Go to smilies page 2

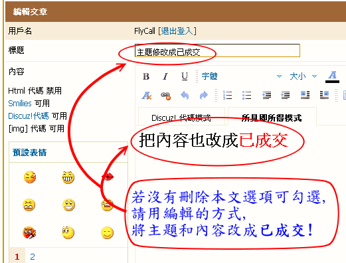point(33,257)
